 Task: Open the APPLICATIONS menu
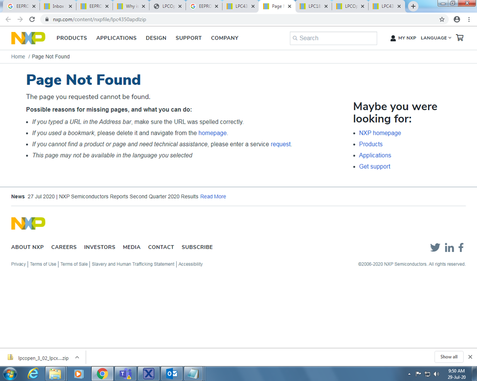pos(117,38)
